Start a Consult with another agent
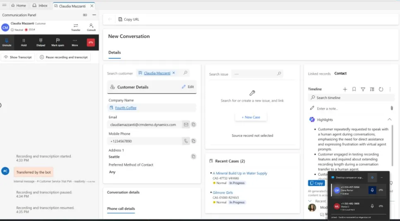 [x=91, y=27]
